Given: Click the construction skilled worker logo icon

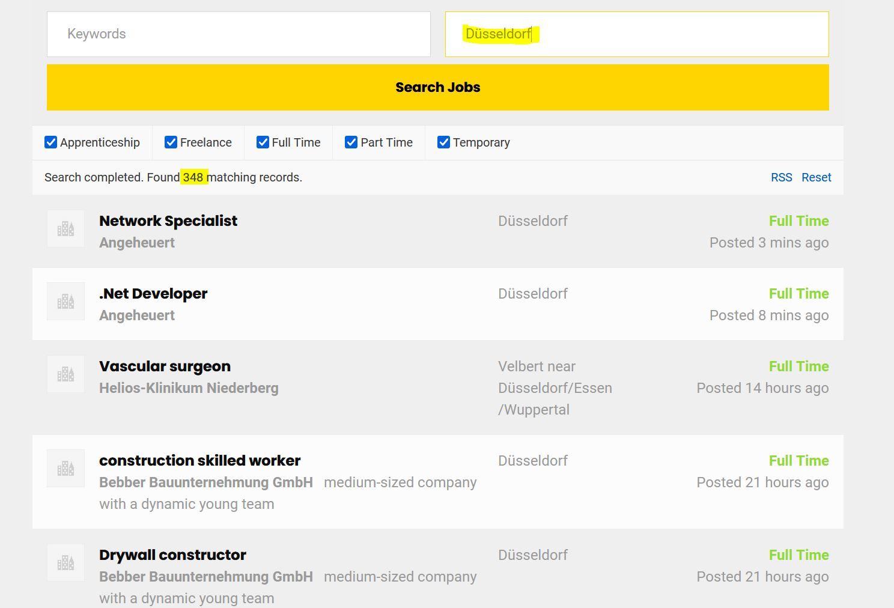Looking at the screenshot, I should click(65, 469).
